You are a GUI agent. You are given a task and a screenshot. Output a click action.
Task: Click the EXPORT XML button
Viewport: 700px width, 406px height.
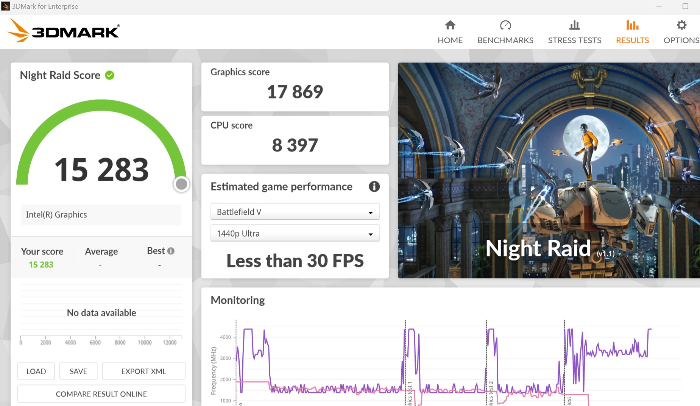click(x=143, y=371)
